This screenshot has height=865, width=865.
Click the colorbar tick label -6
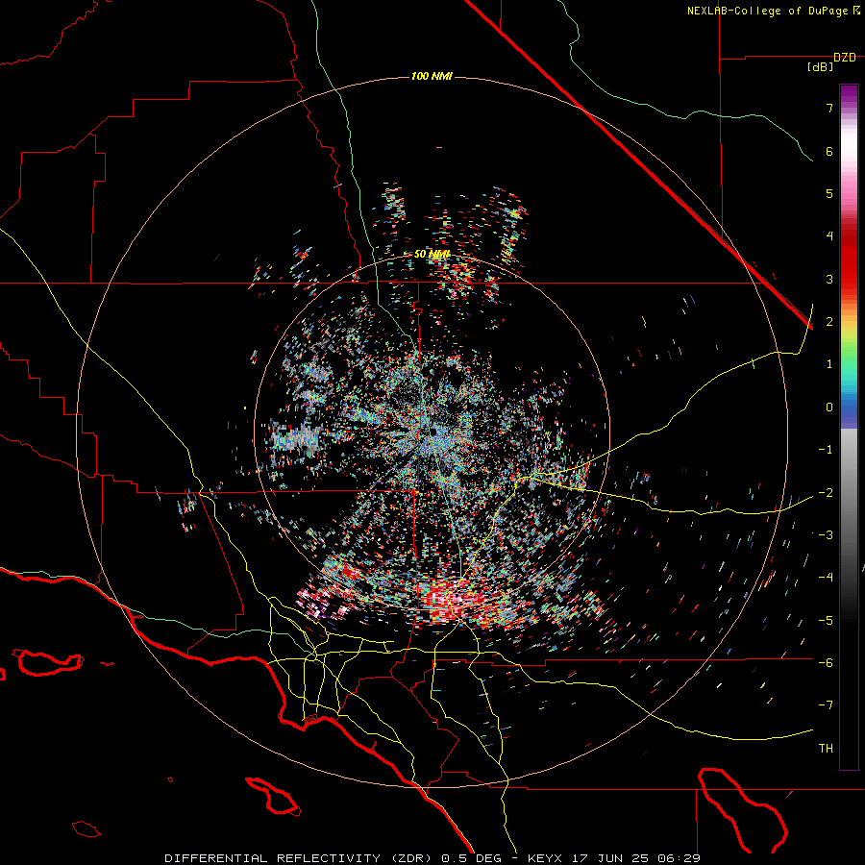(x=826, y=663)
